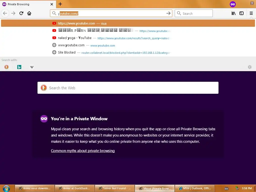Open the Library toolbar icon
The height and width of the screenshot is (192, 256).
pyautogui.click(x=233, y=13)
